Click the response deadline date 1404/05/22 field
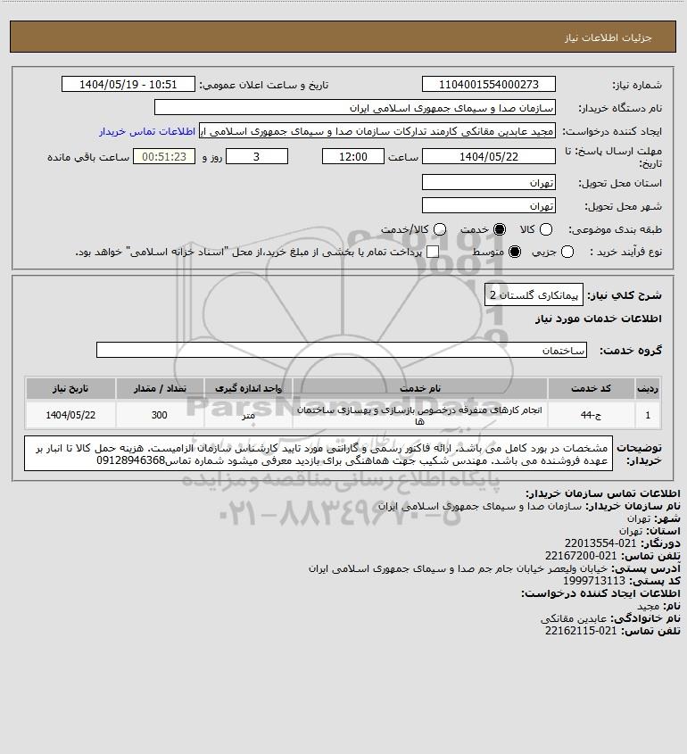 (488, 156)
